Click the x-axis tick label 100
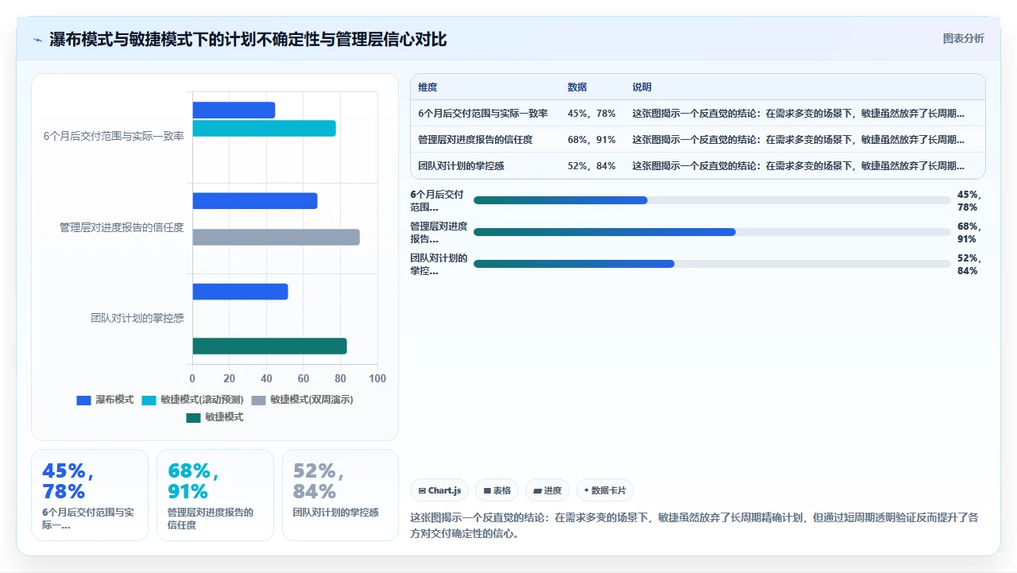The image size is (1017, 573). click(x=377, y=379)
